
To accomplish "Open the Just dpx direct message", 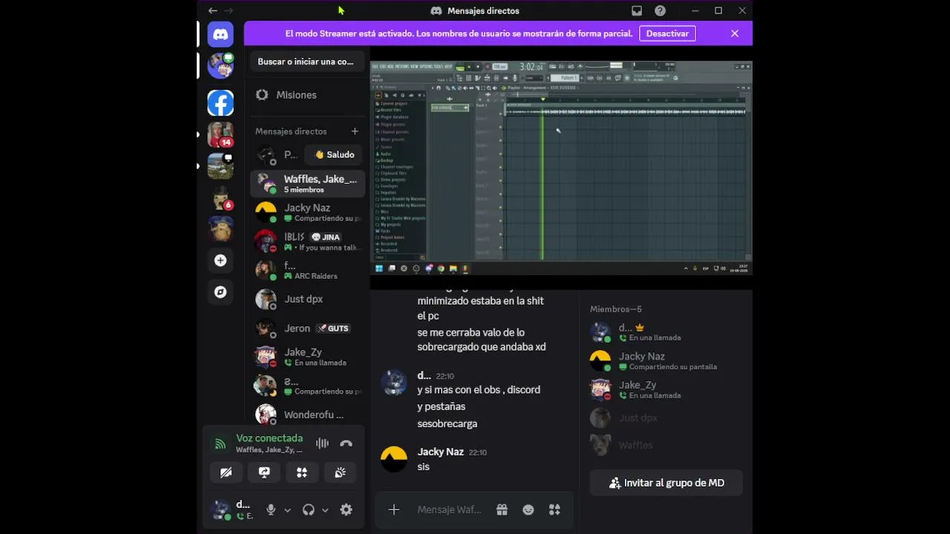I will pyautogui.click(x=307, y=299).
